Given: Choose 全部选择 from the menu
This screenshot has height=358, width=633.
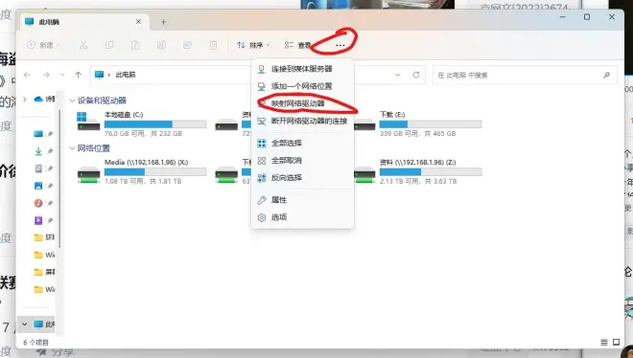Looking at the screenshot, I should pos(302,143).
